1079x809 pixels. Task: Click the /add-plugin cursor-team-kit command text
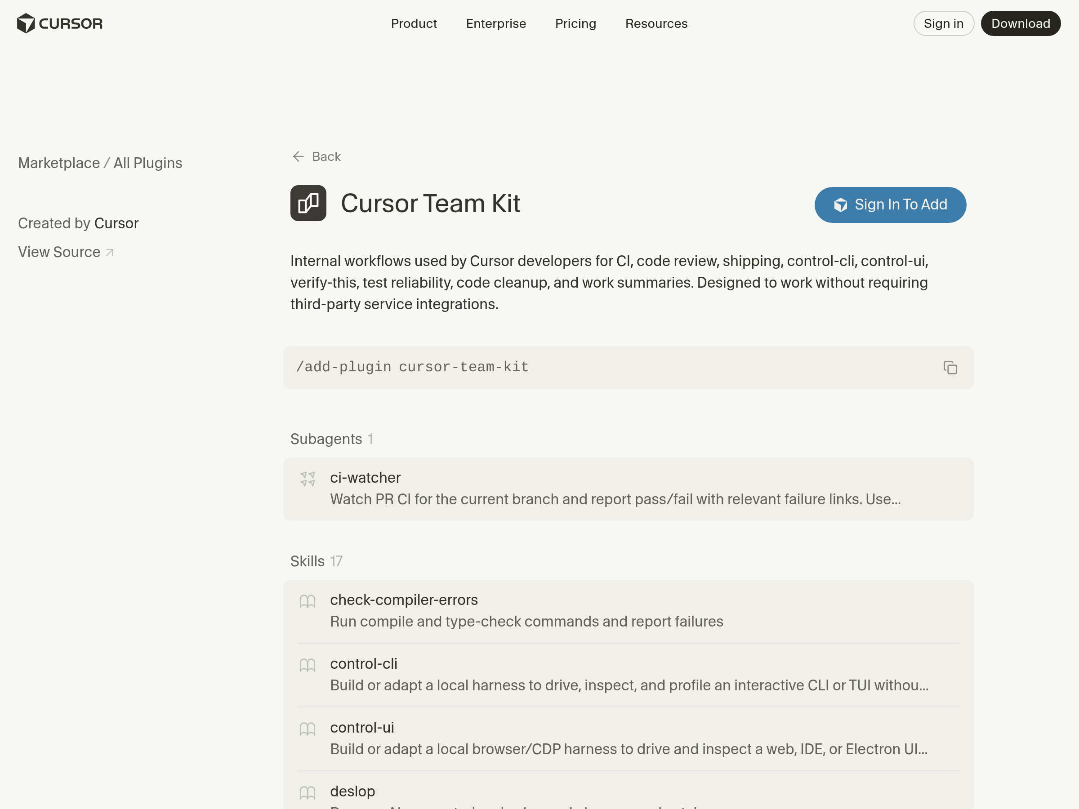tap(412, 367)
